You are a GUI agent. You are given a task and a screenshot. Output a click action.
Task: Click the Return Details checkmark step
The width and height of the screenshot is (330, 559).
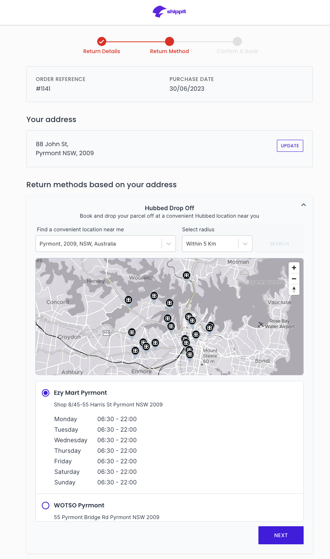coord(101,41)
